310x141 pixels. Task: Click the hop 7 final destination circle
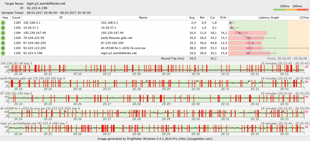click(3, 53)
